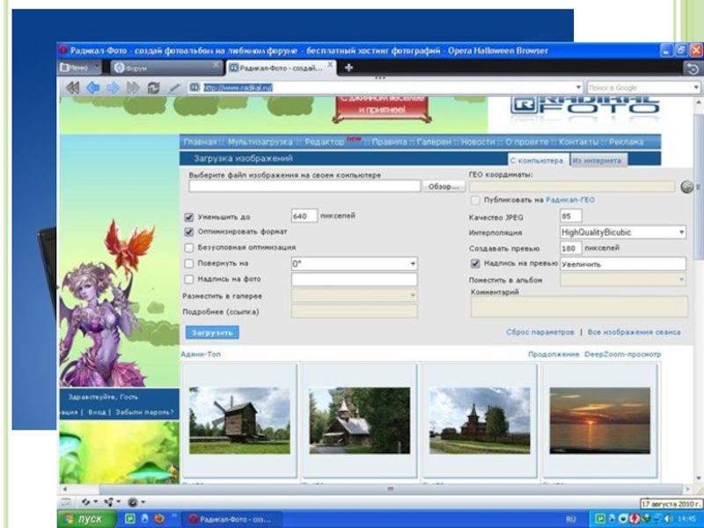Open the Opera Меню button
This screenshot has height=528, width=704.
tap(79, 67)
